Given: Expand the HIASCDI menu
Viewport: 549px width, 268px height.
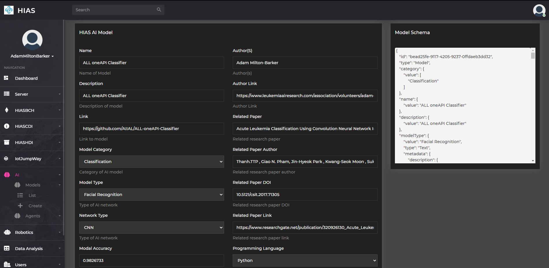Looking at the screenshot, I should click(60, 126).
